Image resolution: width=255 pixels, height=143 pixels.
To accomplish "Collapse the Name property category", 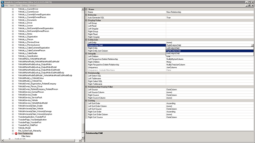I will 86,9.
